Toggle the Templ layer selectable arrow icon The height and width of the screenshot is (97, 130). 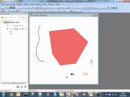tap(22, 29)
